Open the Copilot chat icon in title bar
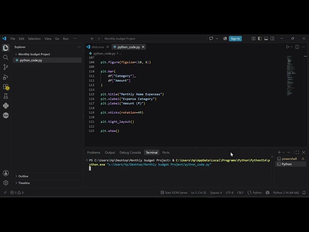 tap(211, 39)
